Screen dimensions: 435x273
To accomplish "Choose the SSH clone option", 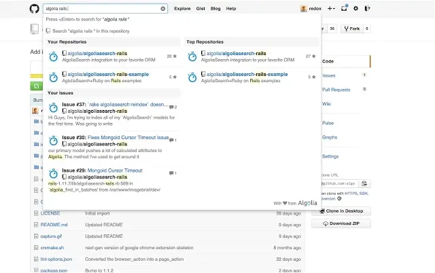I will (x=363, y=193).
